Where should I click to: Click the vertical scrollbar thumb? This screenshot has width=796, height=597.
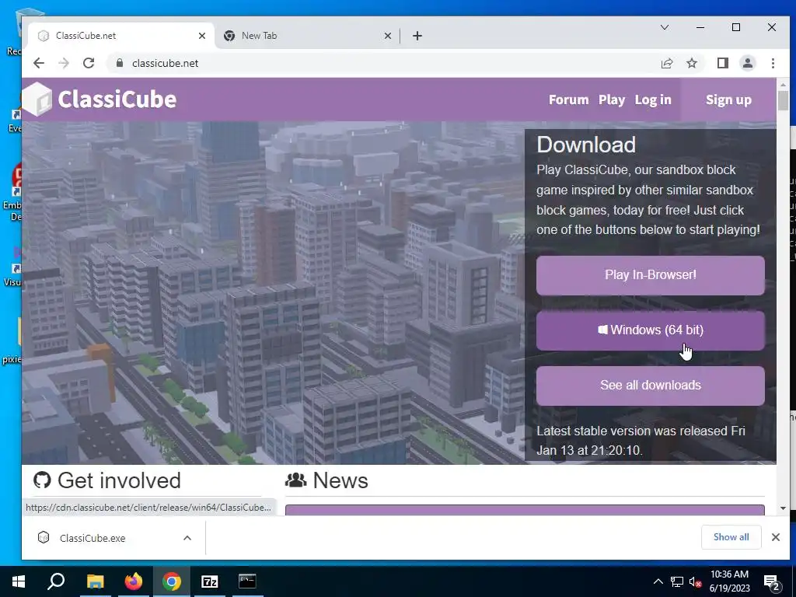(783, 100)
